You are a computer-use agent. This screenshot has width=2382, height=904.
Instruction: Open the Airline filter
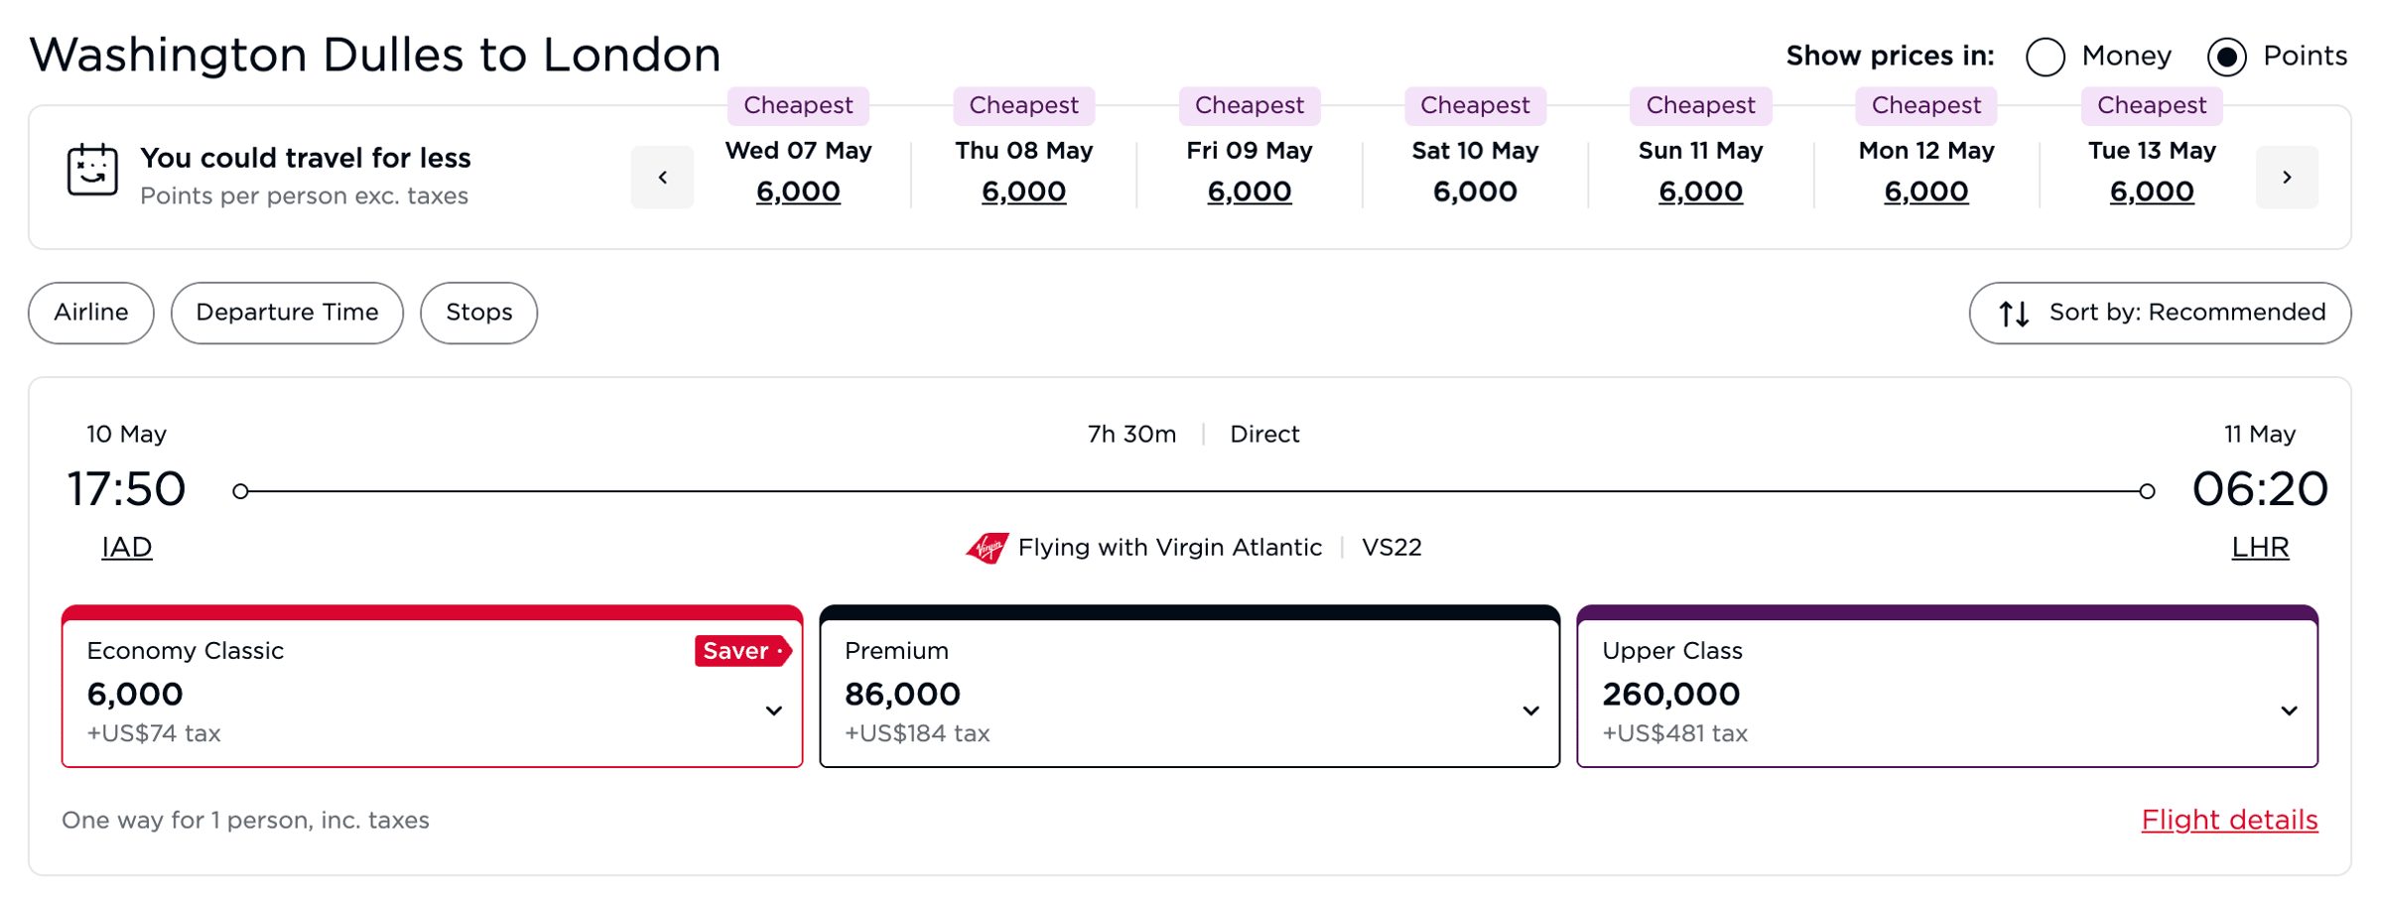[x=91, y=313]
